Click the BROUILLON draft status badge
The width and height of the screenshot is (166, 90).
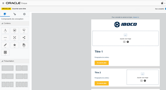(6, 9)
